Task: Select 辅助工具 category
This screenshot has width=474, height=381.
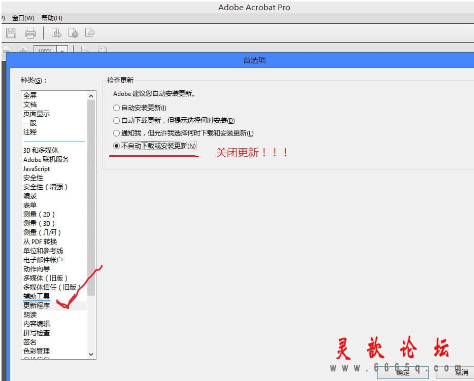Action: (x=37, y=296)
